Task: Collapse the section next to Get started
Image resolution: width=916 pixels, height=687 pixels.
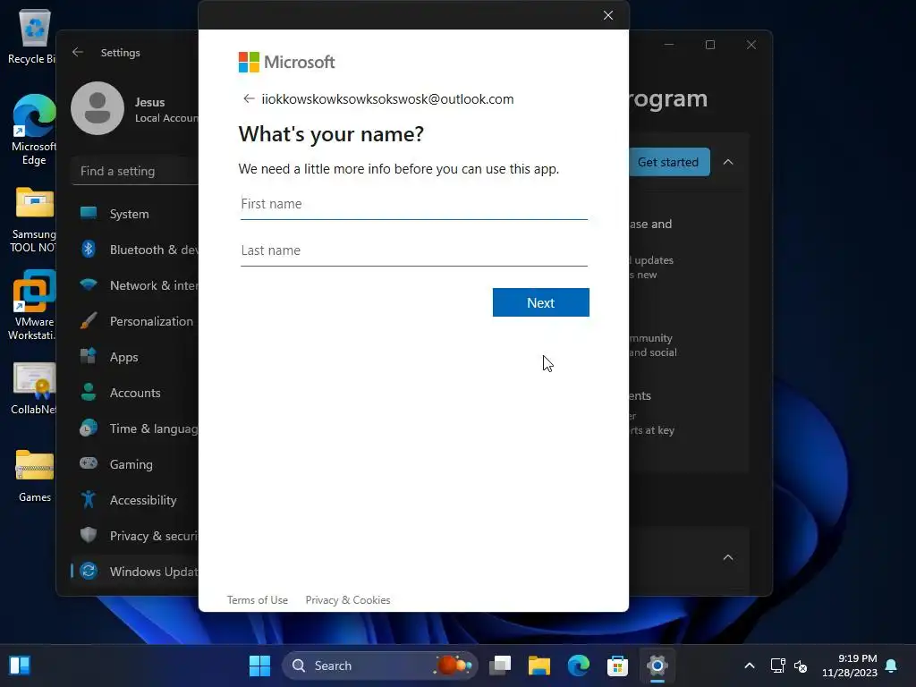Action: (x=728, y=162)
